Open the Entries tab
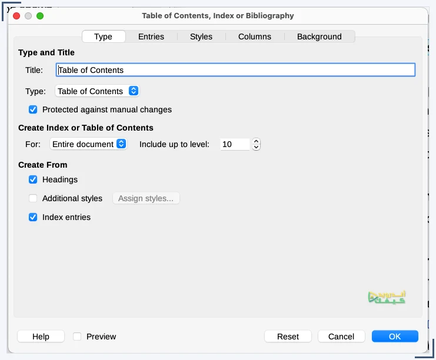436x360 pixels. (151, 36)
